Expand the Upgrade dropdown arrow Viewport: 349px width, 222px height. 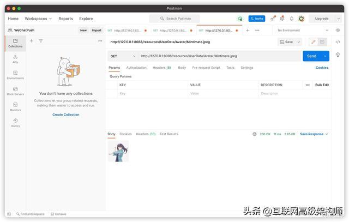point(338,19)
